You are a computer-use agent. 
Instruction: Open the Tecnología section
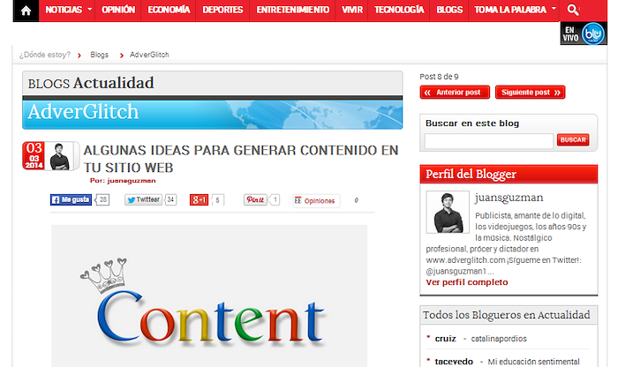click(x=399, y=10)
